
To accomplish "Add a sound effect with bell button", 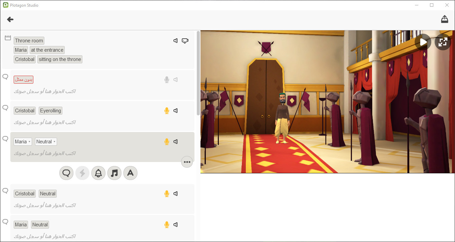I will pos(98,173).
